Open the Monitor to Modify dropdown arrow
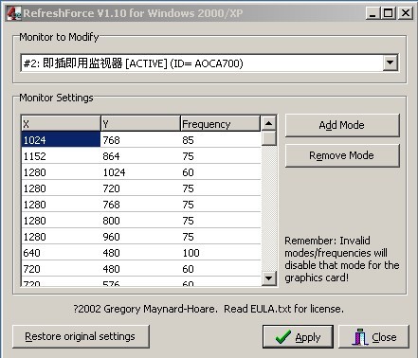The height and width of the screenshot is (358, 418). (x=391, y=63)
